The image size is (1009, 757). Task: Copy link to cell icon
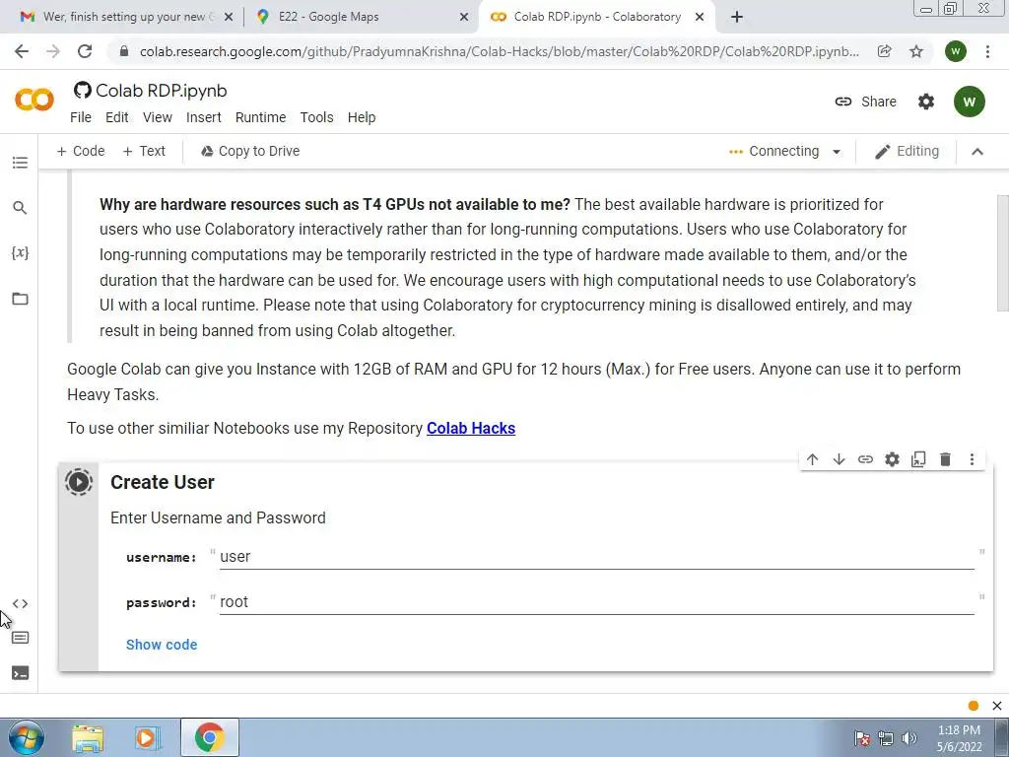(865, 459)
